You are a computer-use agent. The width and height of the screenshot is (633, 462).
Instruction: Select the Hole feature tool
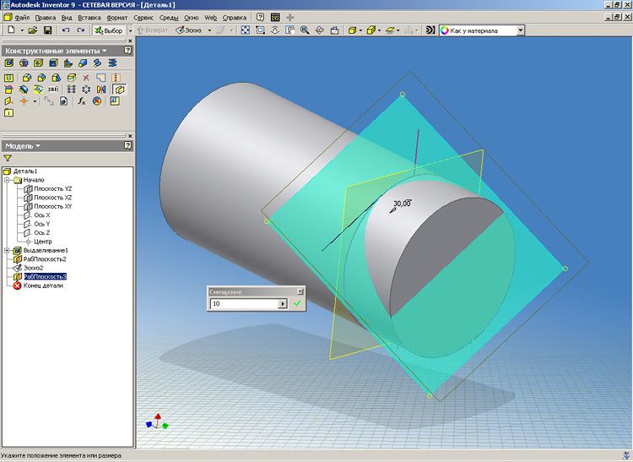point(38,63)
